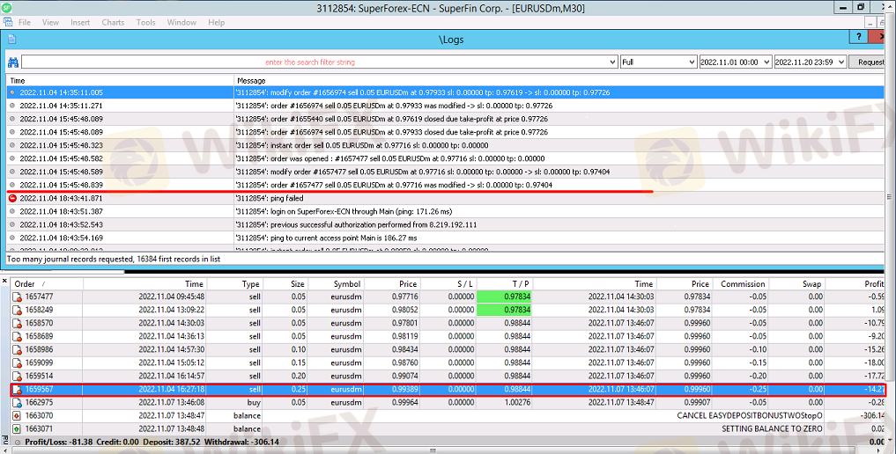Select the 'ping to current access point' message
This screenshot has height=454, width=896.
coord(326,238)
